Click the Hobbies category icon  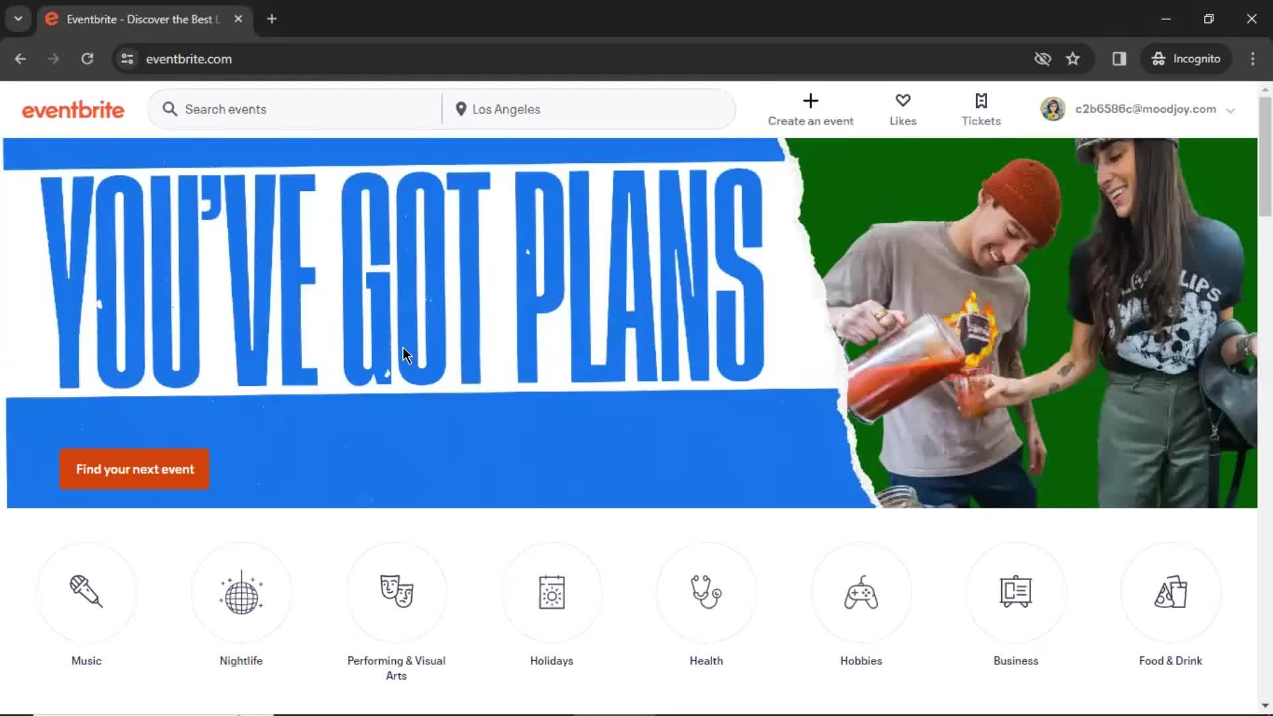tap(861, 592)
